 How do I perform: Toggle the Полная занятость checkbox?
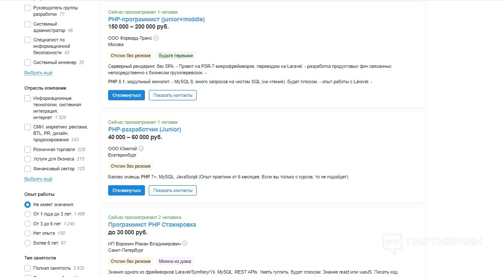click(28, 268)
